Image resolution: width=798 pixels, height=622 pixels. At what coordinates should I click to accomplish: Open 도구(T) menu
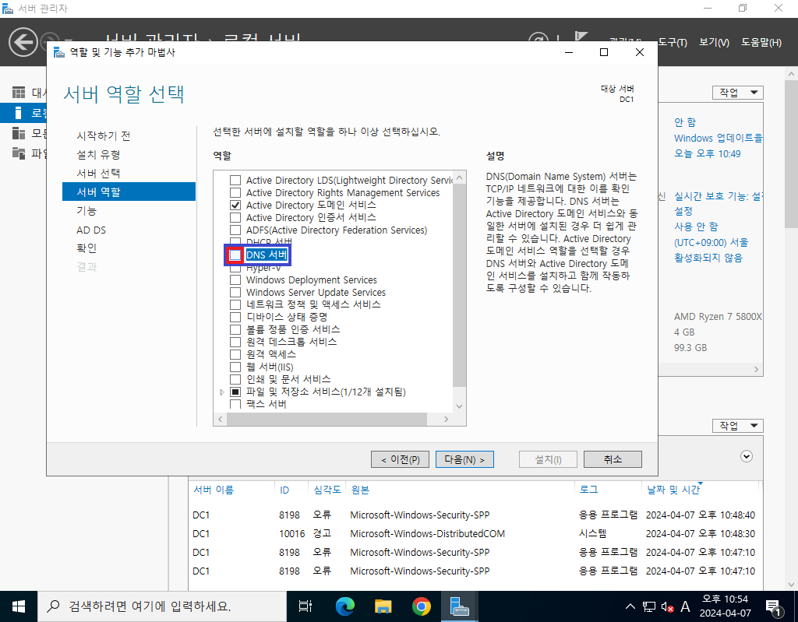click(x=673, y=43)
